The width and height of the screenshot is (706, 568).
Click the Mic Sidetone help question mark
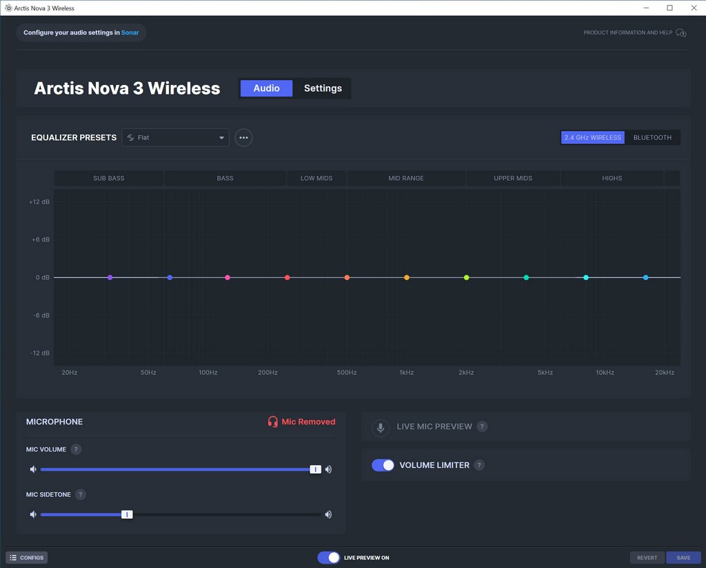point(81,494)
